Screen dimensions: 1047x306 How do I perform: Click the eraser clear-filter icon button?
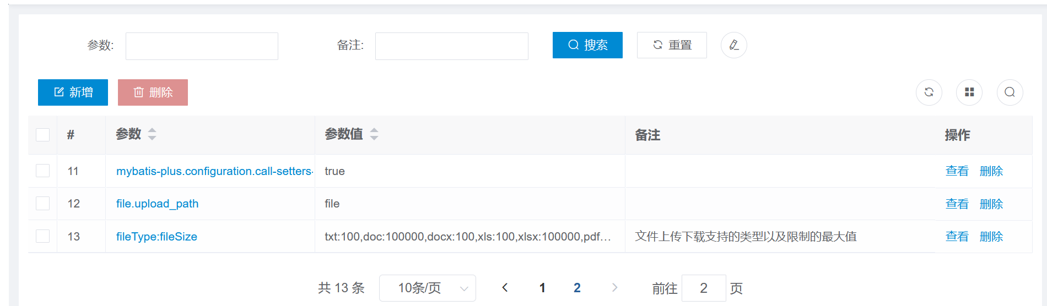coord(734,45)
